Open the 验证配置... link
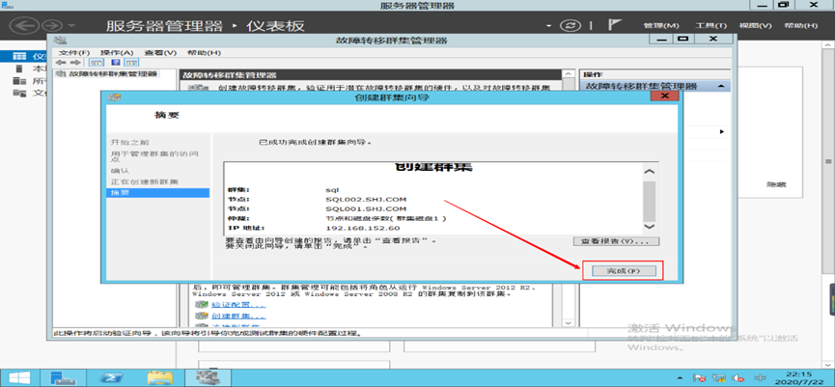The height and width of the screenshot is (387, 835). 237,305
